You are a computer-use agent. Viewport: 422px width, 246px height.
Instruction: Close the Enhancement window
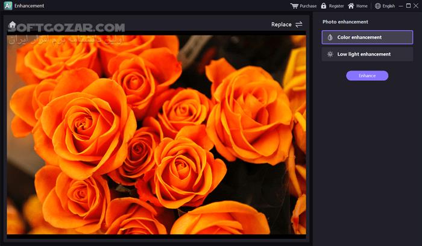click(x=416, y=5)
